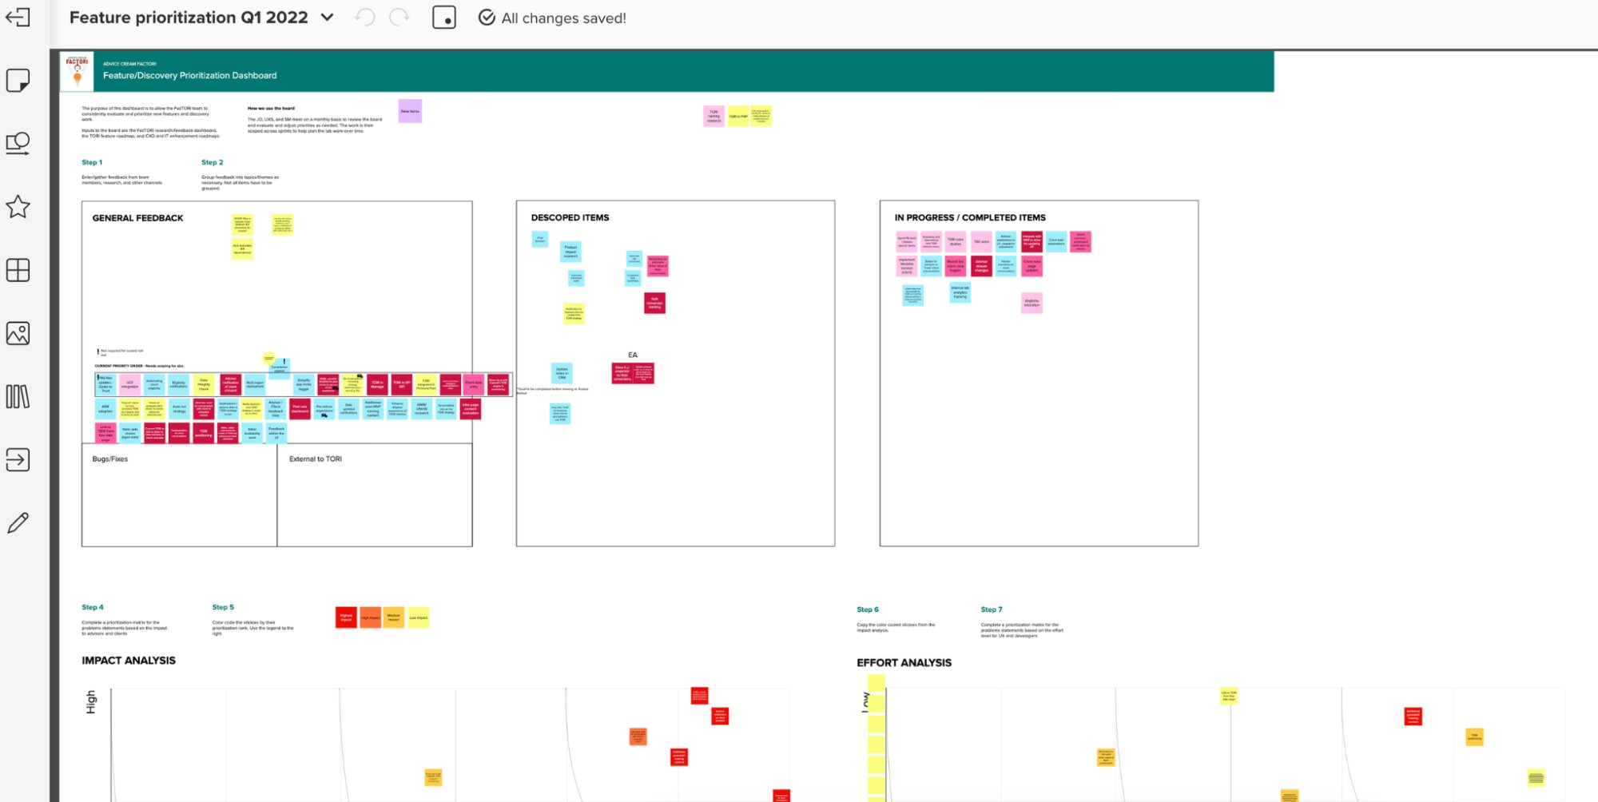
Task: Toggle private mode with the square-dot icon
Action: (x=444, y=17)
